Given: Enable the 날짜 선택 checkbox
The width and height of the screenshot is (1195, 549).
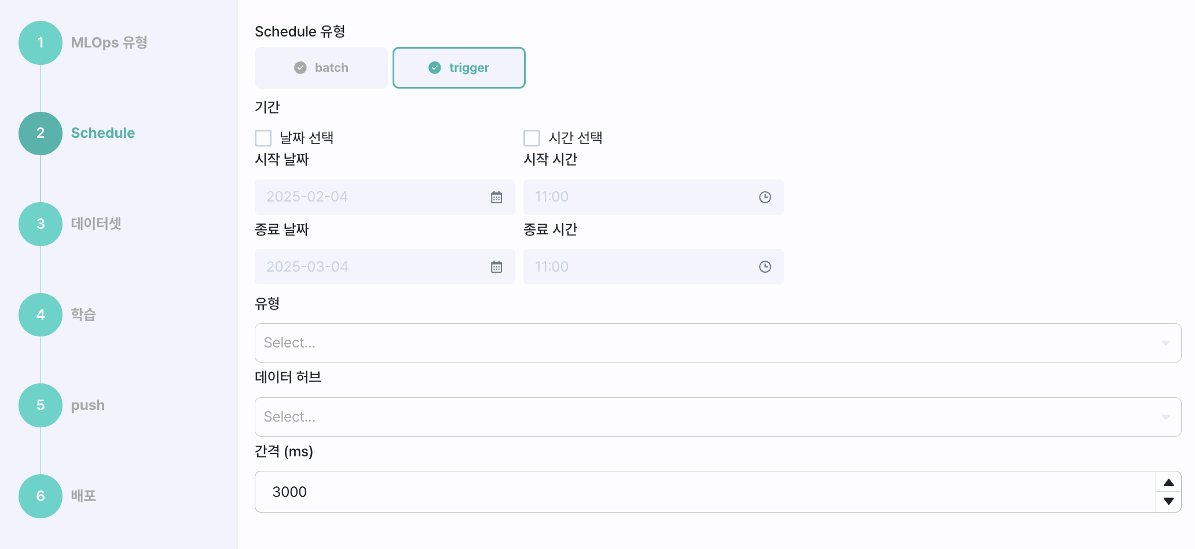Looking at the screenshot, I should [x=263, y=138].
